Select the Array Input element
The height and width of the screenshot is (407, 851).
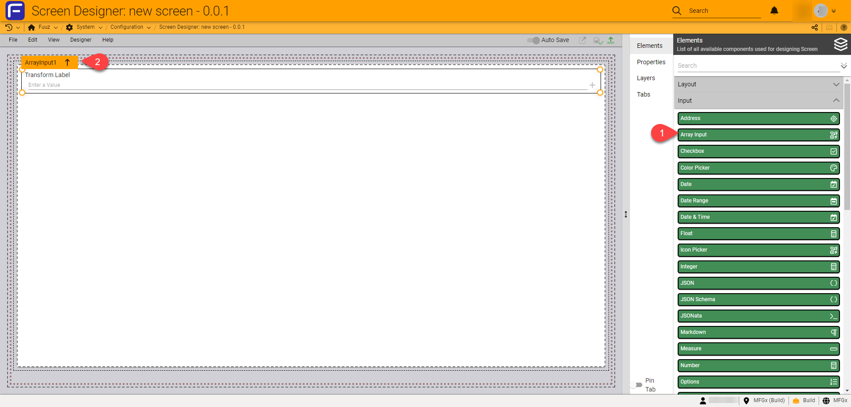point(758,135)
